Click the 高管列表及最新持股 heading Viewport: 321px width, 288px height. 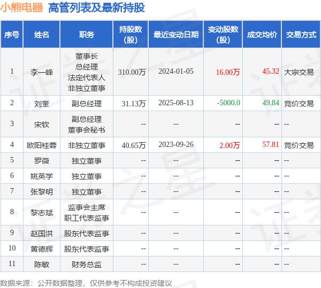[x=97, y=8]
